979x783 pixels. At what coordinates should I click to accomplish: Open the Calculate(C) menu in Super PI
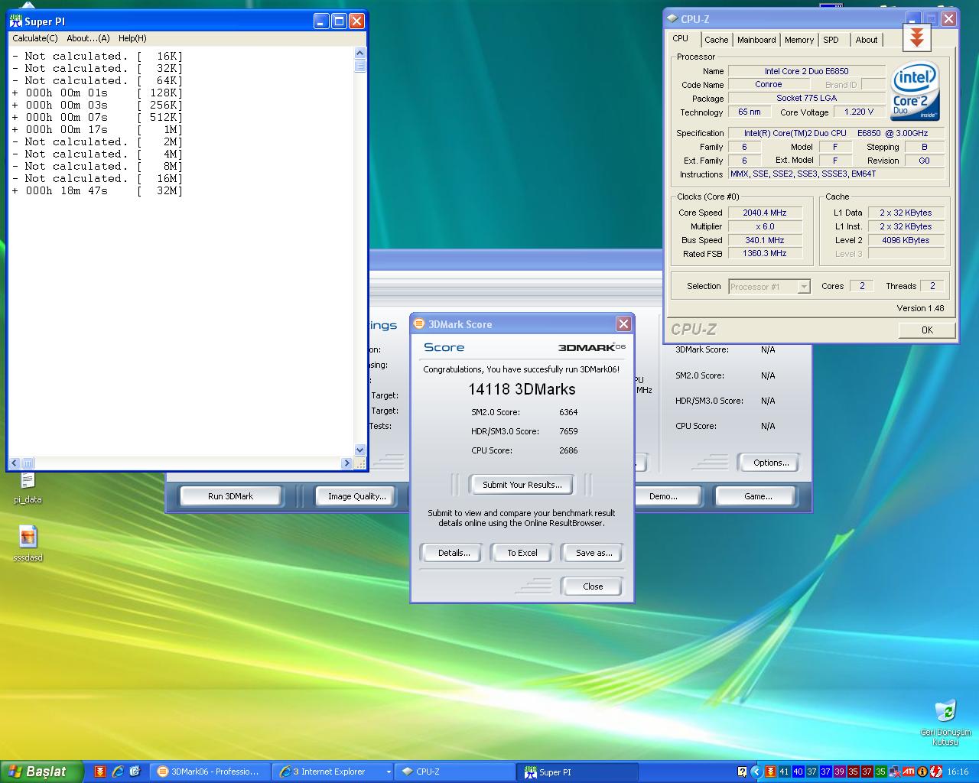pyautogui.click(x=35, y=38)
